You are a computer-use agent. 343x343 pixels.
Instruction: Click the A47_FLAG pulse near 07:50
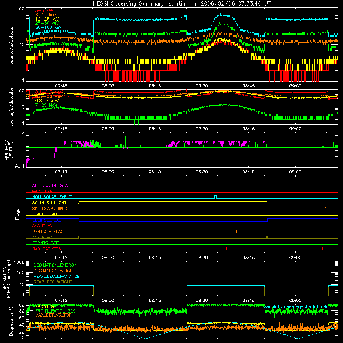click(x=79, y=237)
